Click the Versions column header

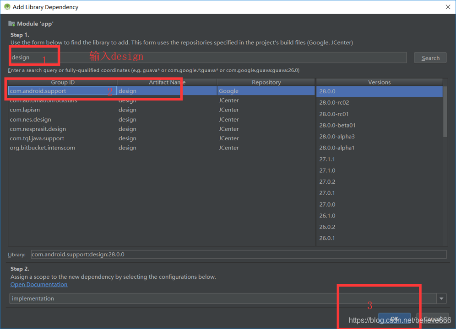coord(379,82)
